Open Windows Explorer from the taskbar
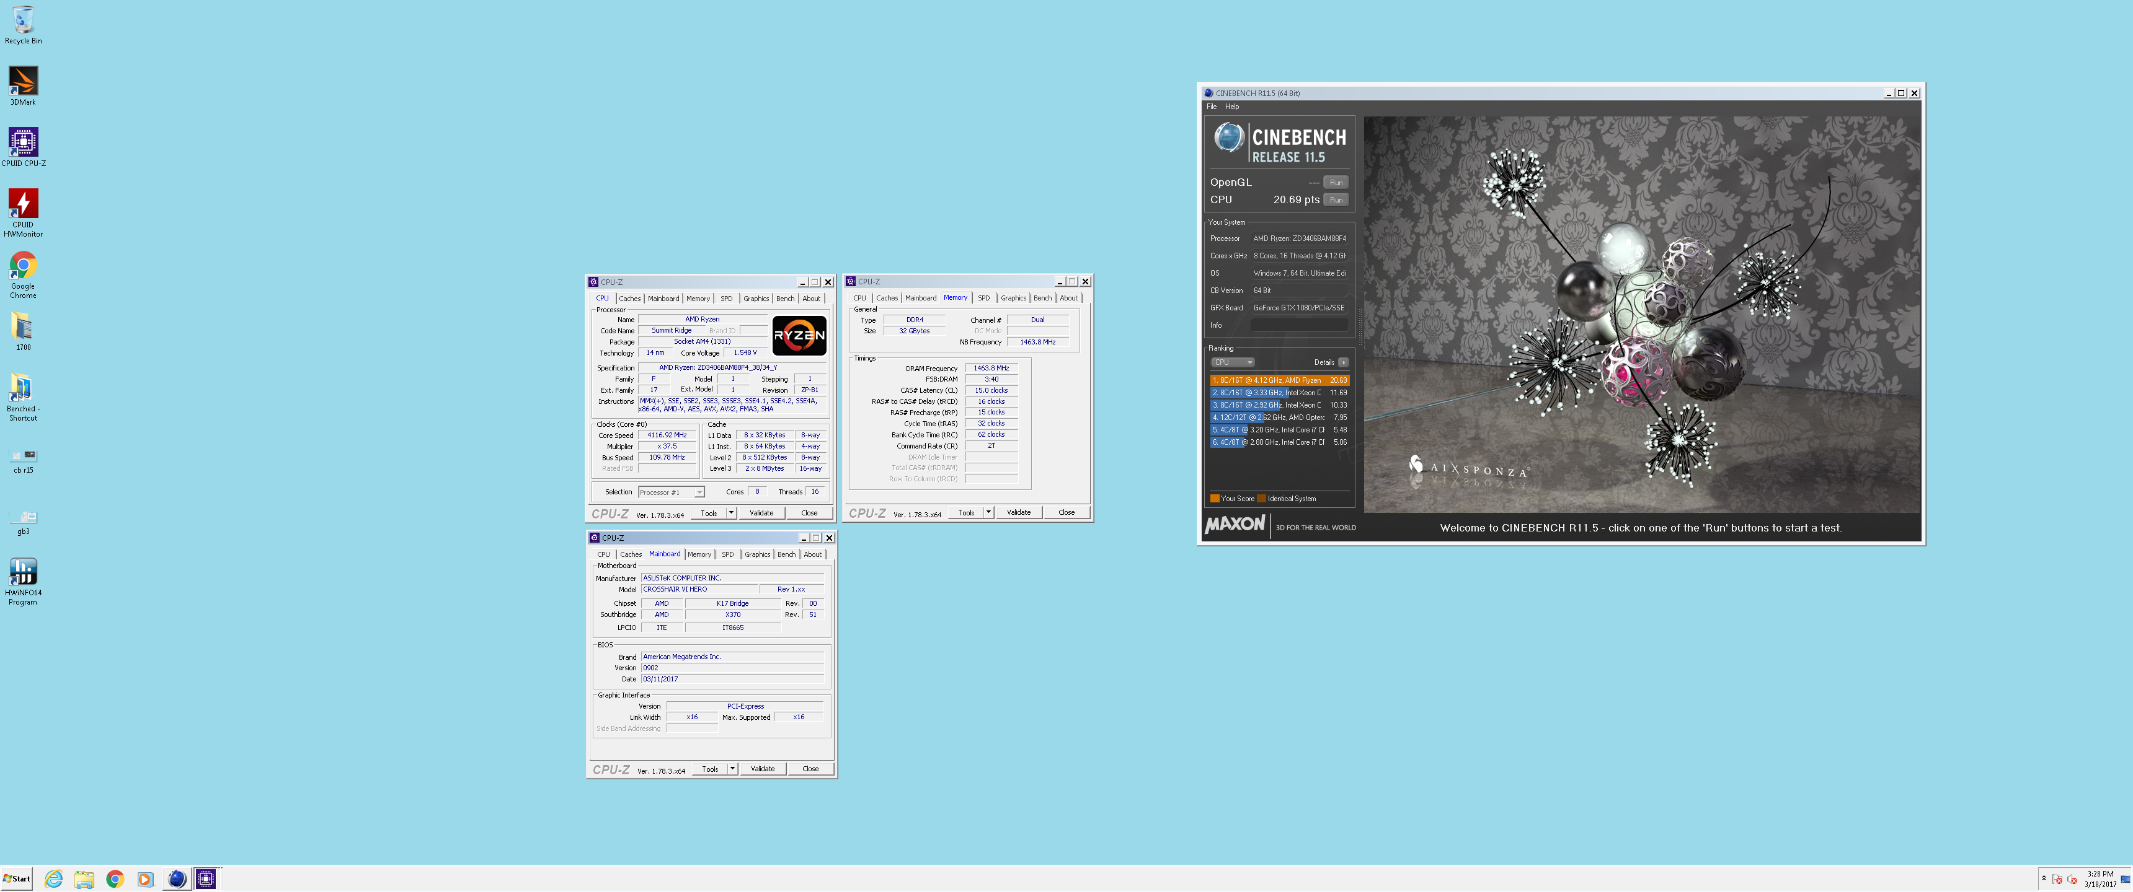This screenshot has height=892, width=2133. (84, 879)
